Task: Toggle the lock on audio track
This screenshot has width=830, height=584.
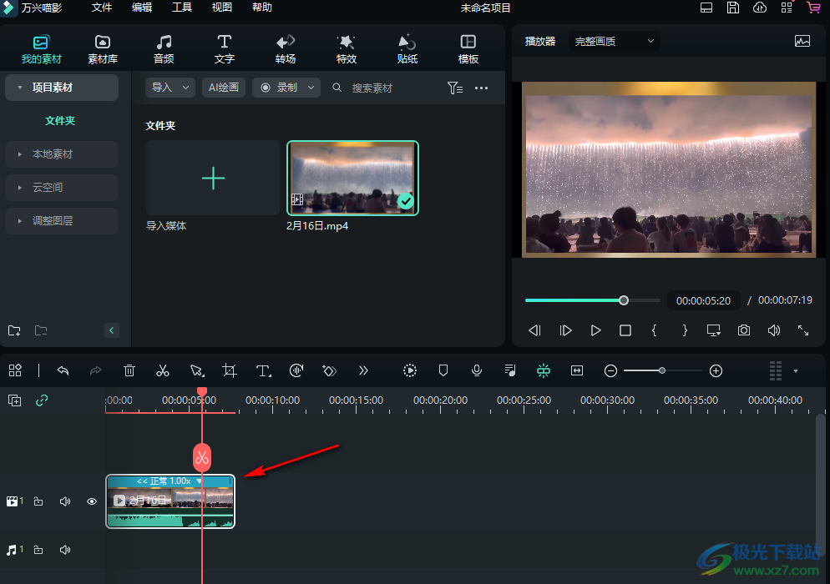Action: [x=38, y=550]
